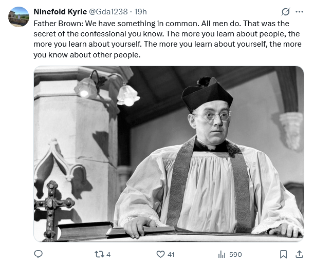
Task: Open the three-dot More options menu
Action: pyautogui.click(x=299, y=12)
